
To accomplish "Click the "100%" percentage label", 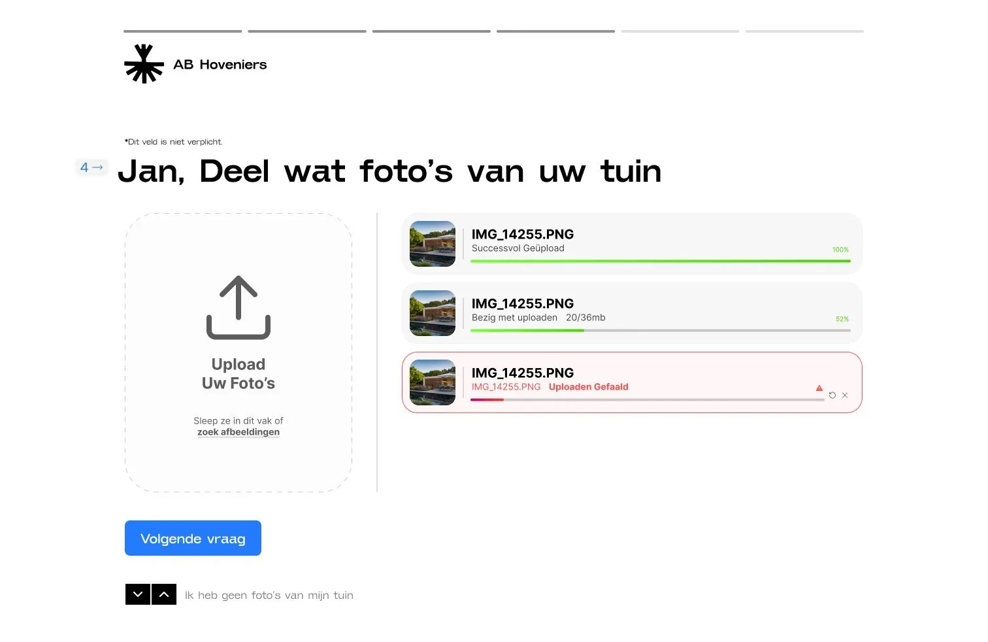I will 840,250.
